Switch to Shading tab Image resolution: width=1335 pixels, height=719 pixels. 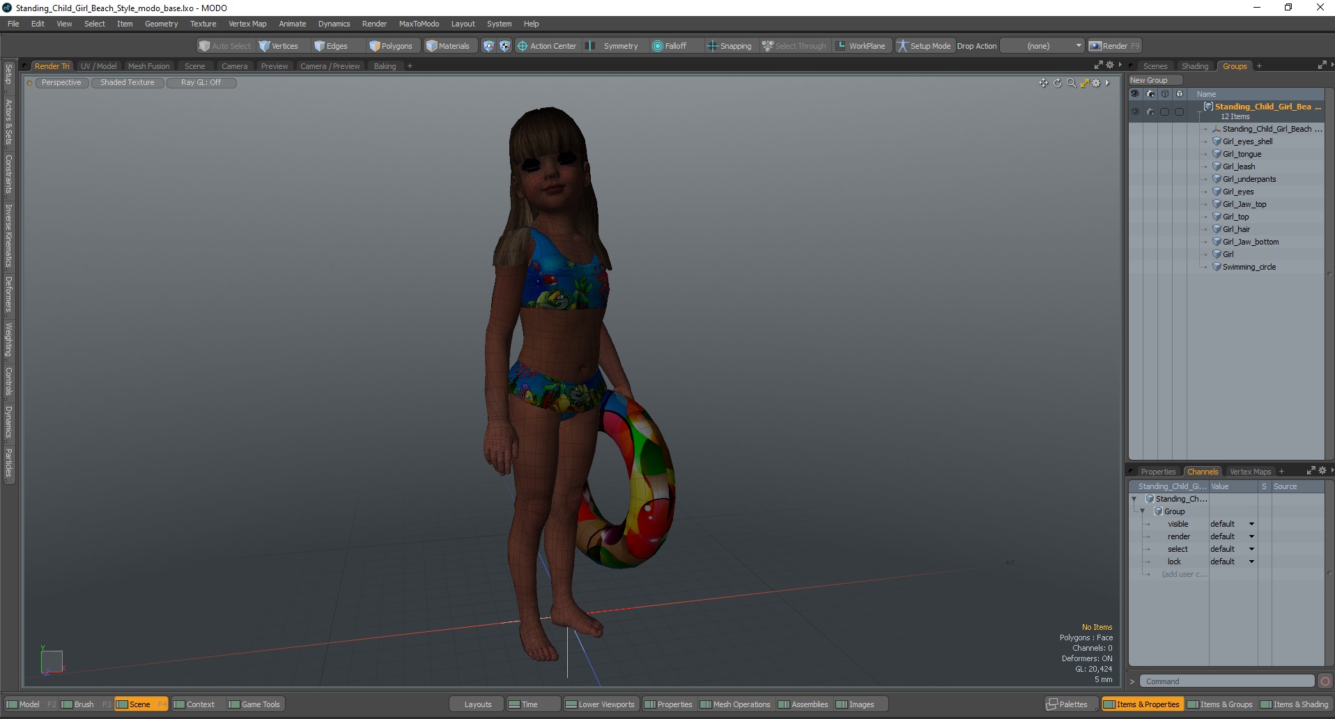pos(1195,66)
